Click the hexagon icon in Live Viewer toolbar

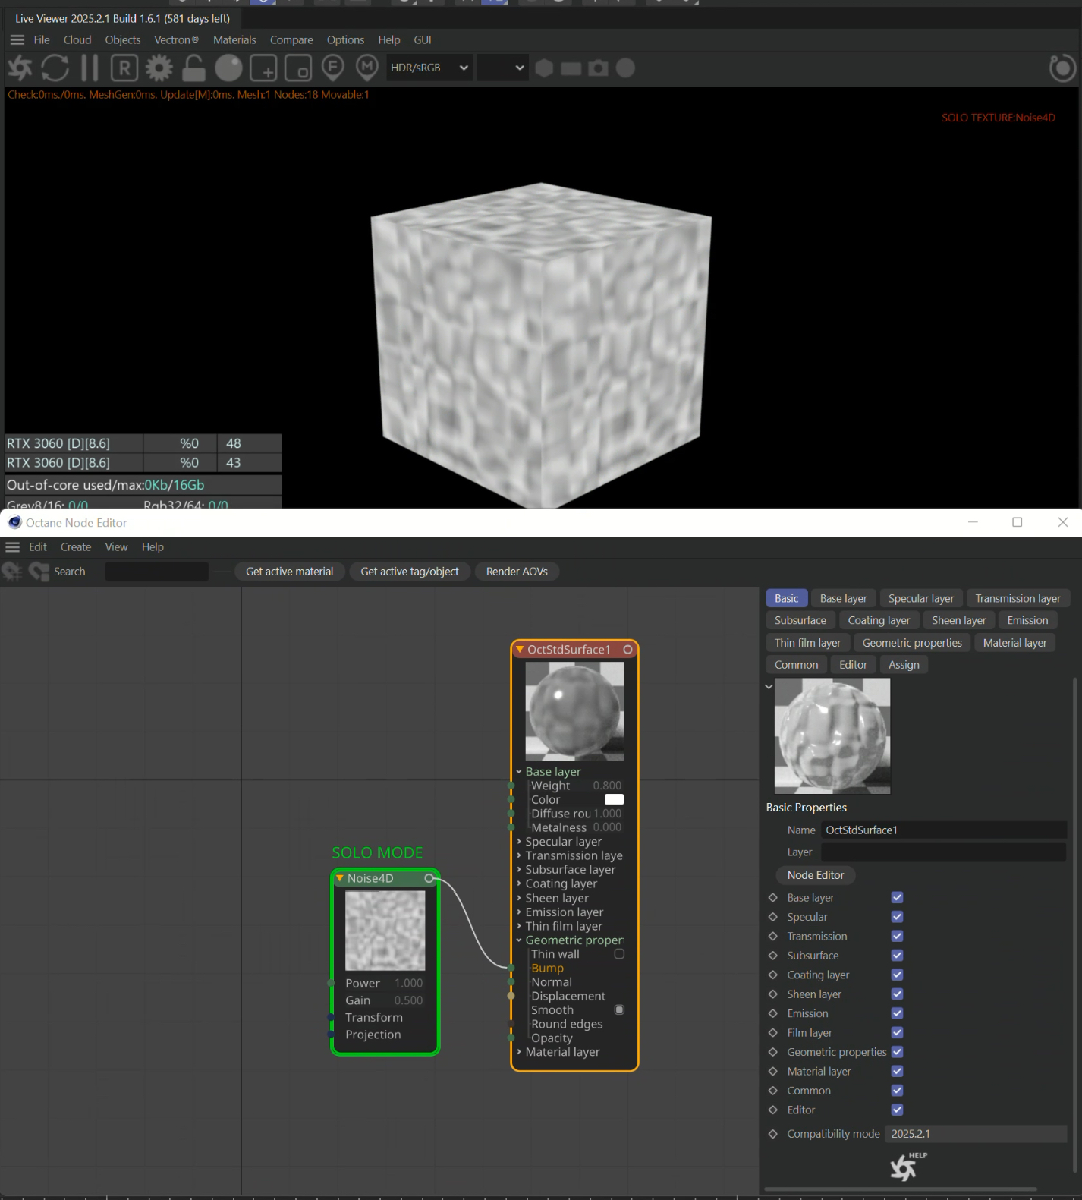[x=544, y=68]
